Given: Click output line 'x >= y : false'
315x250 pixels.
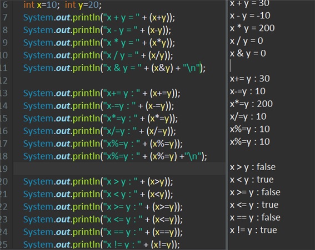Looking at the screenshot, I should point(255,192).
